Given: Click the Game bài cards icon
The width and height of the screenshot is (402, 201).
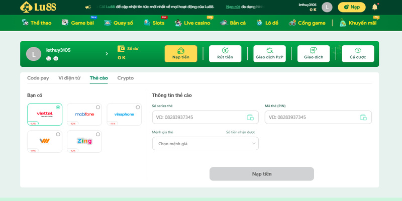Looking at the screenshot, I should (65, 23).
